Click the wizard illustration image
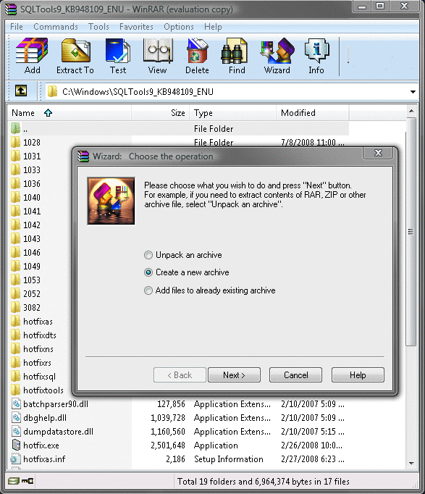The width and height of the screenshot is (425, 494). [111, 201]
